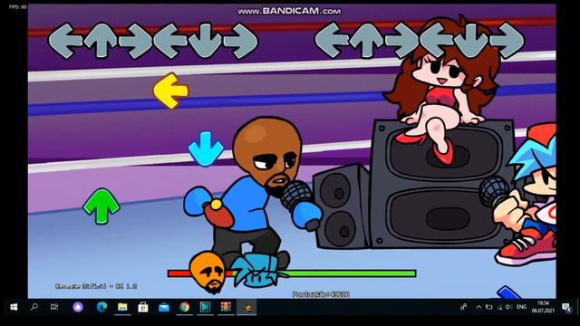Viewport: 580px width, 326px height.
Task: Open Microsoft Store from the taskbar
Action: point(143,307)
